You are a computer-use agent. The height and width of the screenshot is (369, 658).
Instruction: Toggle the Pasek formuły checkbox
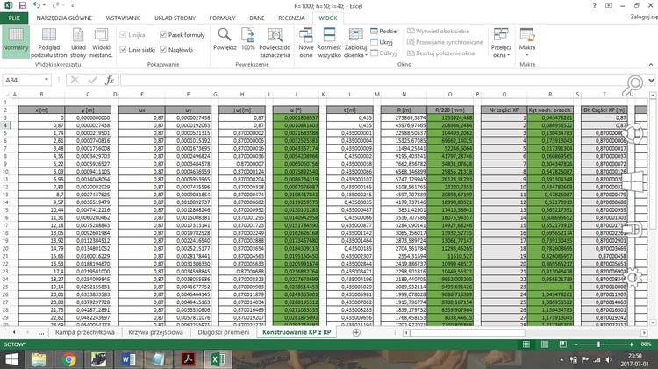click(x=163, y=34)
